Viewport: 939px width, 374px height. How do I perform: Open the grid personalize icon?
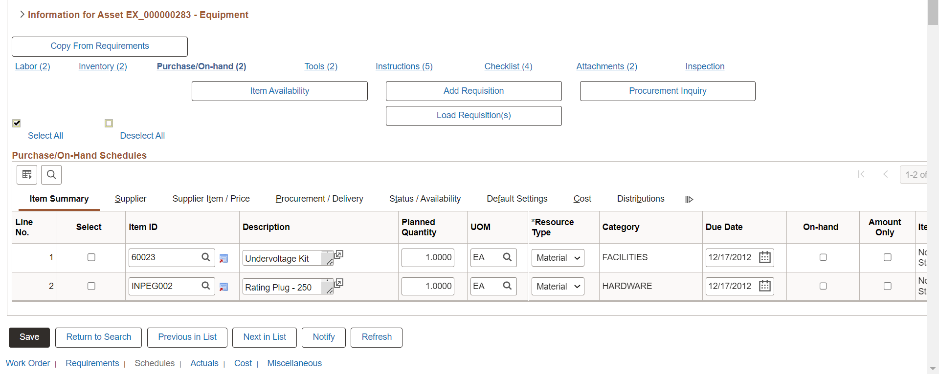[27, 175]
